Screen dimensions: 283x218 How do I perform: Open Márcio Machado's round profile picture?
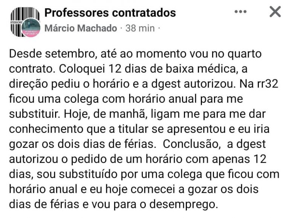pos(31,28)
